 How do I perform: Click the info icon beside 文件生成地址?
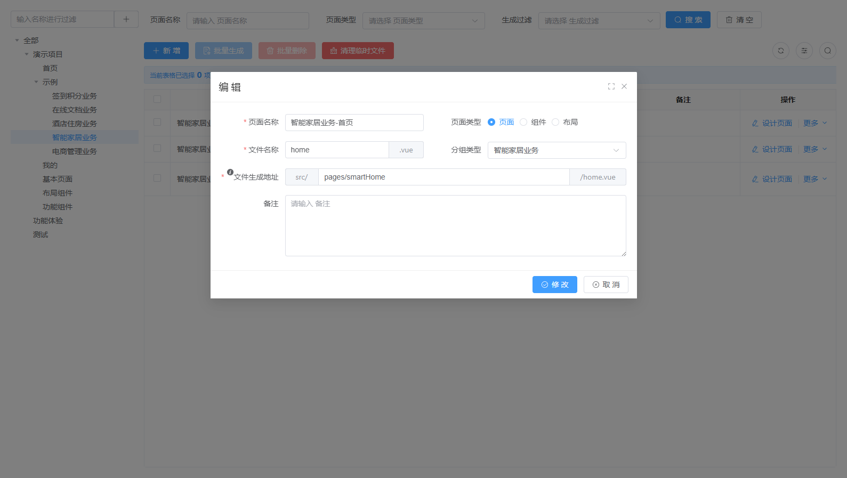coord(230,172)
